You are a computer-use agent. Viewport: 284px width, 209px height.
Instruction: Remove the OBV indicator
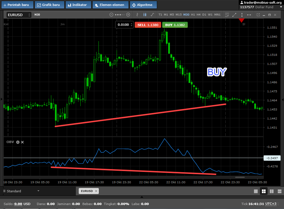(22, 142)
